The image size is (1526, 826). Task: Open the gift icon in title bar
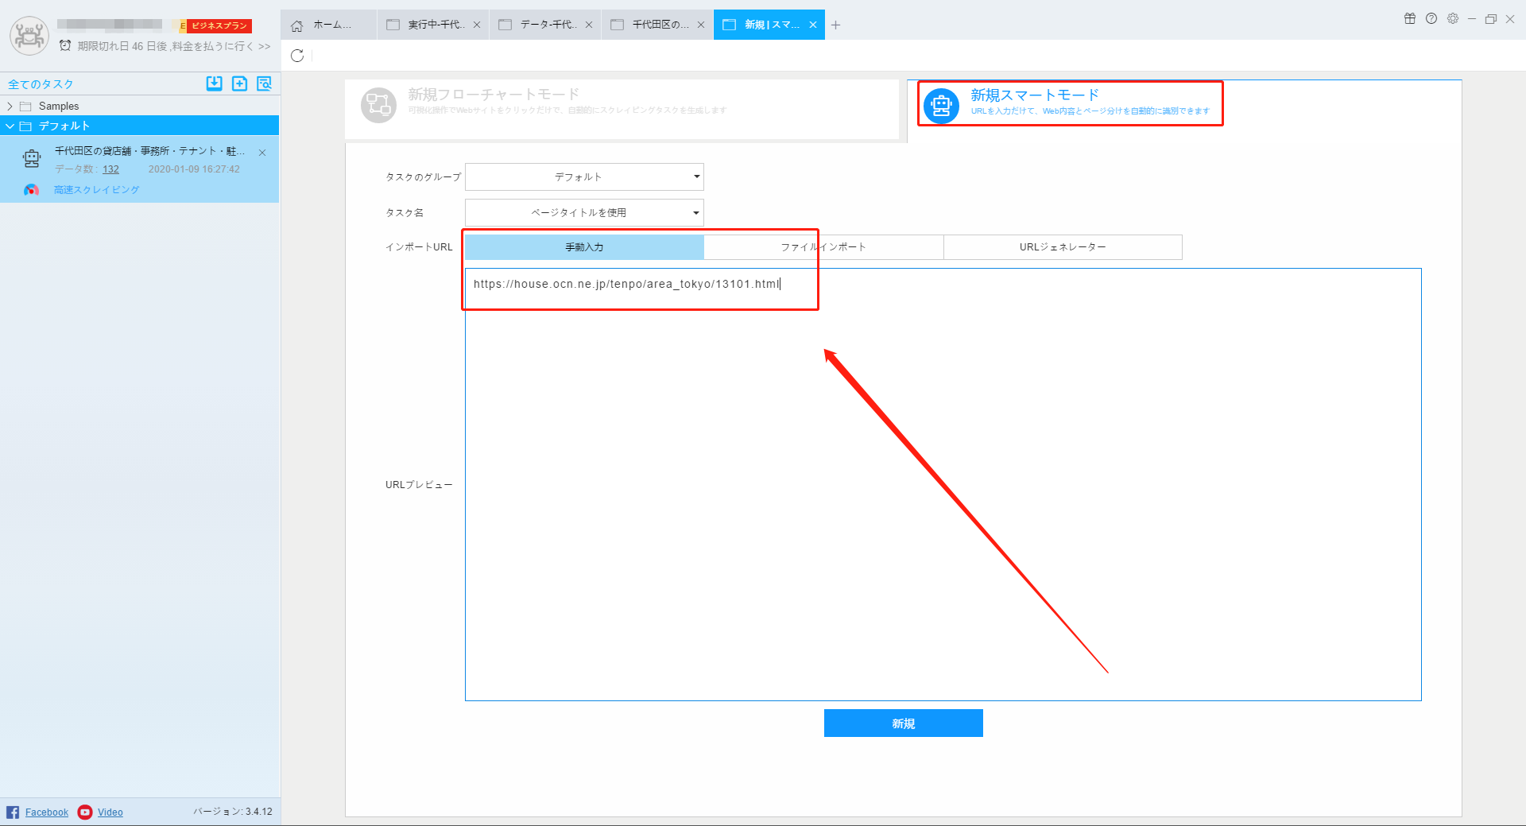[x=1409, y=19]
